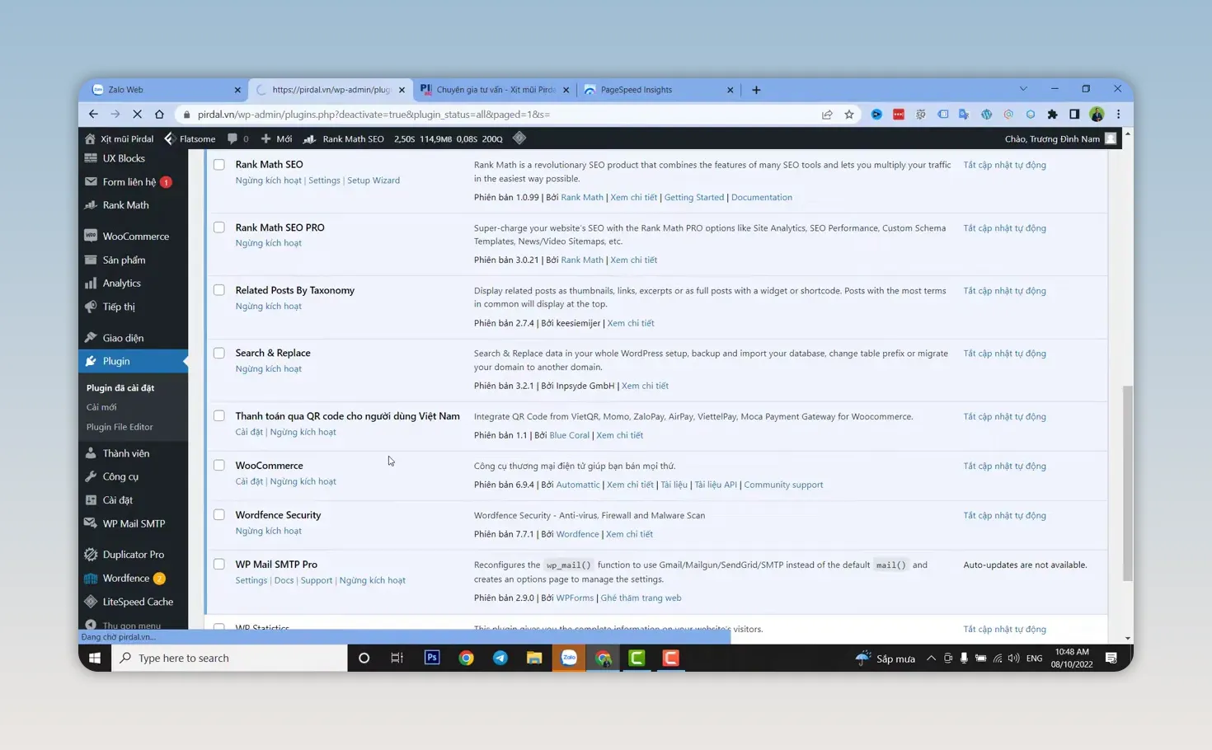Open the Cài mới submenu item

click(101, 407)
